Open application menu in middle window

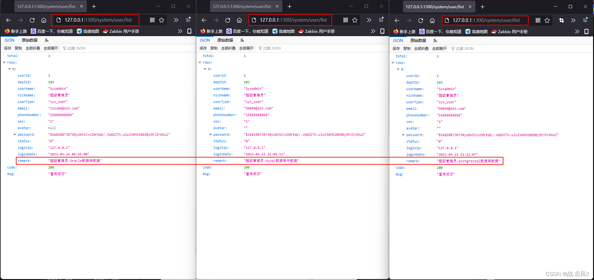(x=381, y=20)
